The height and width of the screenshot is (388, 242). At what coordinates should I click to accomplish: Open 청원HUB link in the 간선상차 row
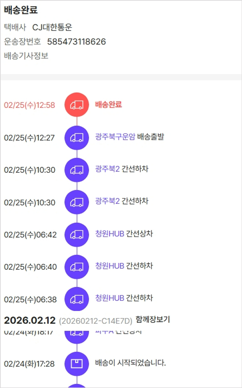[x=110, y=234]
